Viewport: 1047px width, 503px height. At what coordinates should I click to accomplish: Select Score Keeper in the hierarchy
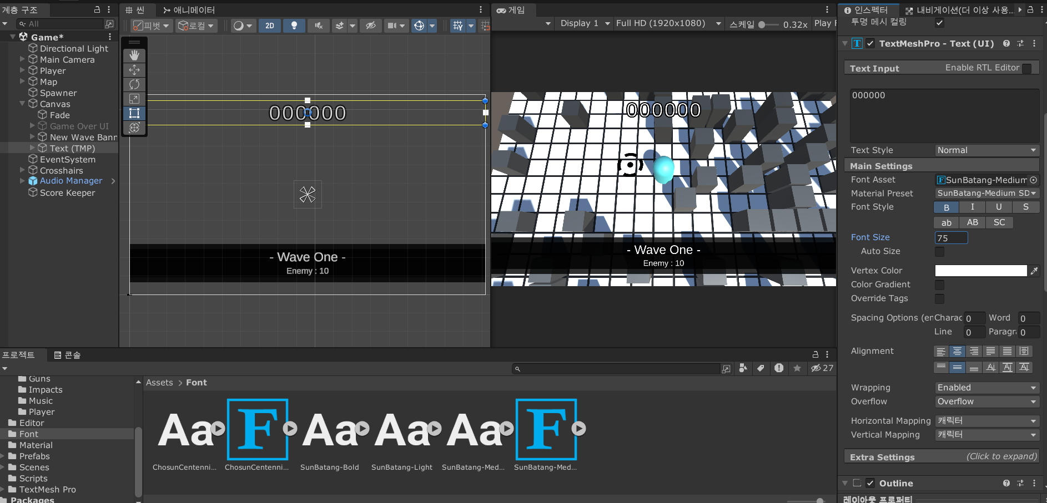click(x=67, y=192)
